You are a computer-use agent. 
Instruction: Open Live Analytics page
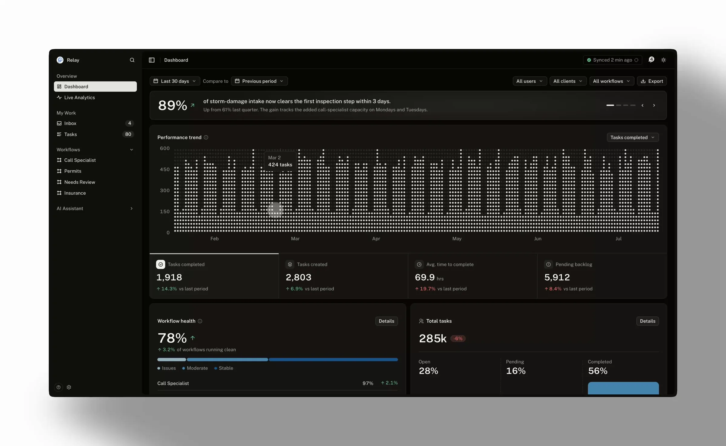point(95,97)
